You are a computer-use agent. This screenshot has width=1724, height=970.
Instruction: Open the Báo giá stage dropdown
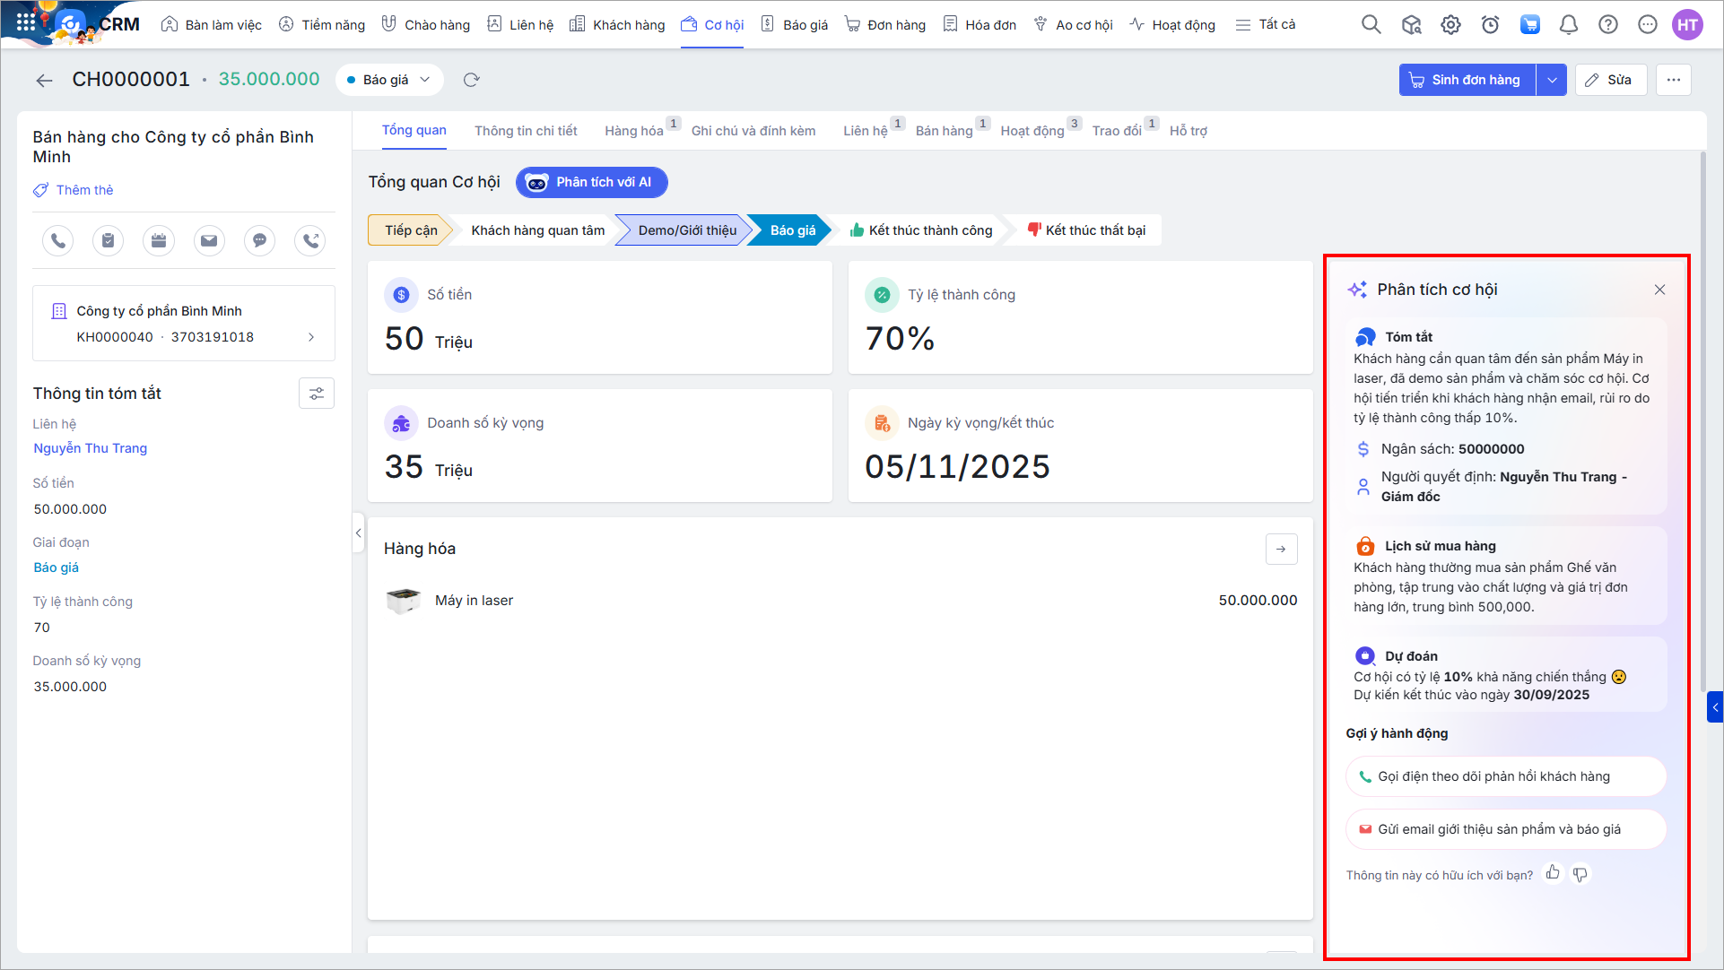click(389, 80)
